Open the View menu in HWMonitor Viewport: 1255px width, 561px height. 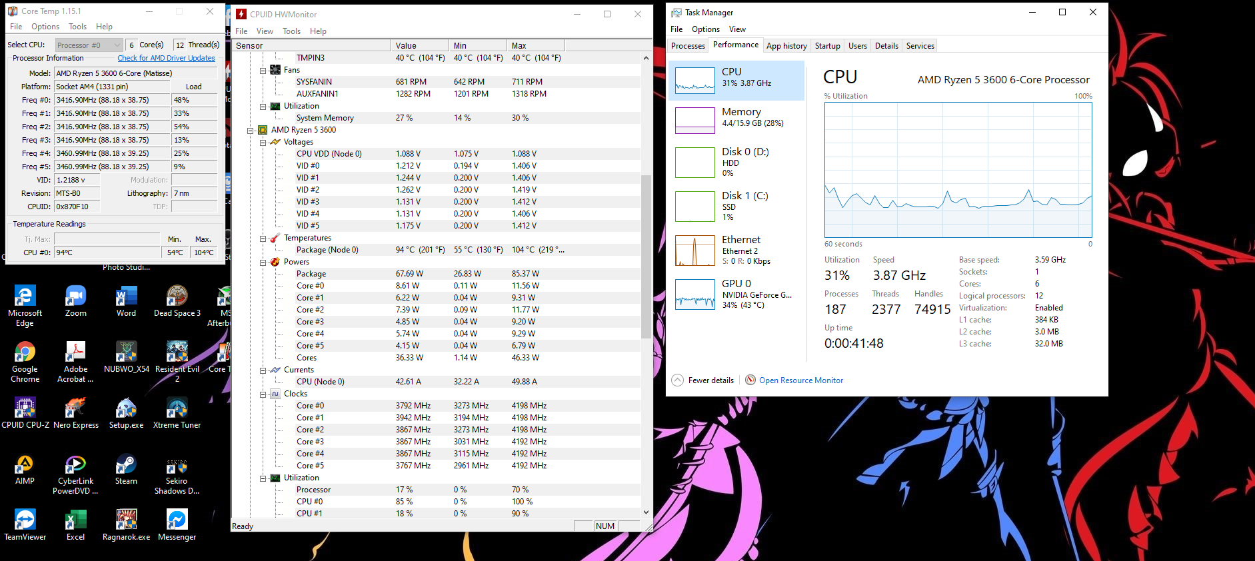[265, 31]
